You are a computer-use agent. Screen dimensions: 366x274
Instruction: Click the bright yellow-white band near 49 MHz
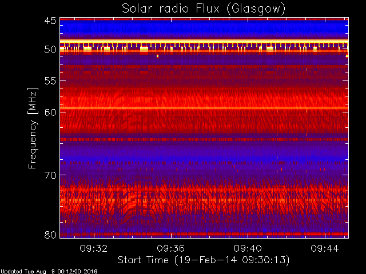(x=204, y=41)
